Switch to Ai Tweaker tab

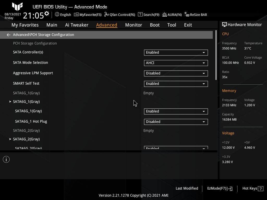tap(77, 25)
